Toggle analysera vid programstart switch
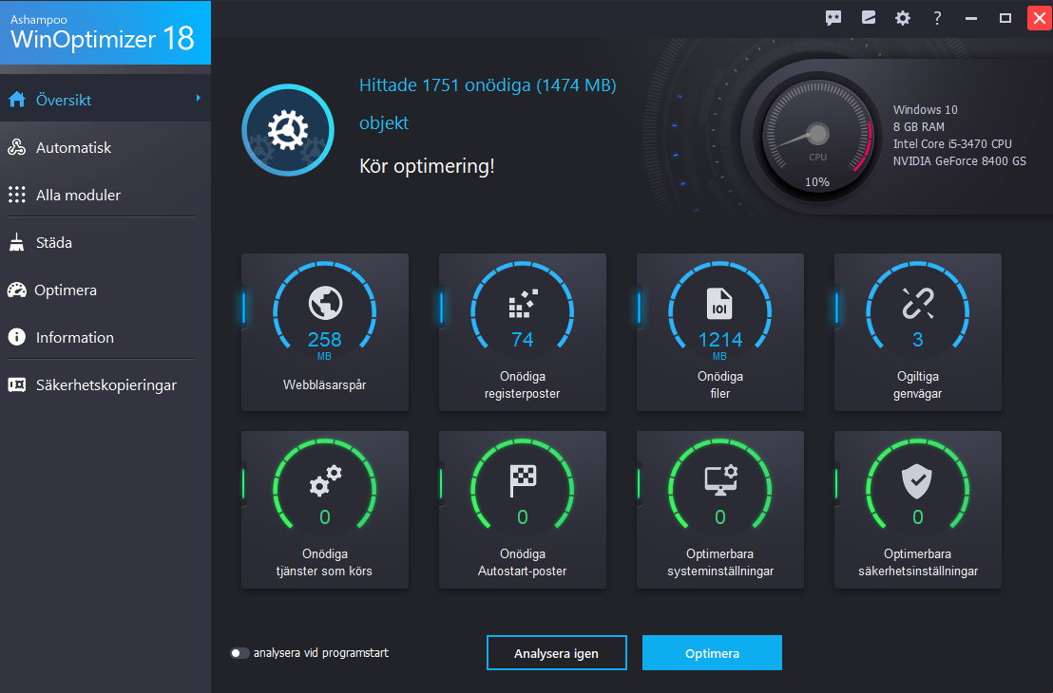Screen dimensions: 1053x693 pyautogui.click(x=239, y=653)
